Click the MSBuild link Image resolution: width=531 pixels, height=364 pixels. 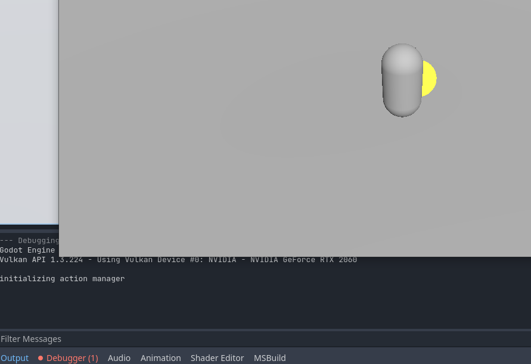(269, 358)
